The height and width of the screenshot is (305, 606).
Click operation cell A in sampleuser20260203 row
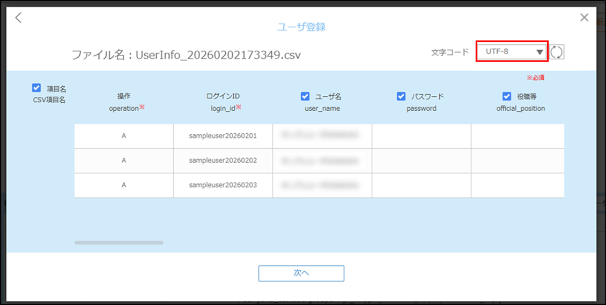[x=124, y=185]
